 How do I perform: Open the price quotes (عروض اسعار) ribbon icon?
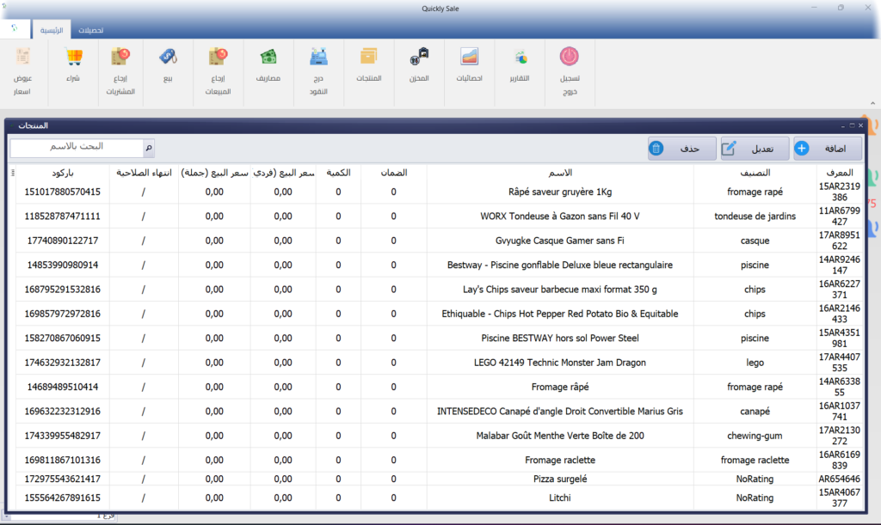point(22,58)
